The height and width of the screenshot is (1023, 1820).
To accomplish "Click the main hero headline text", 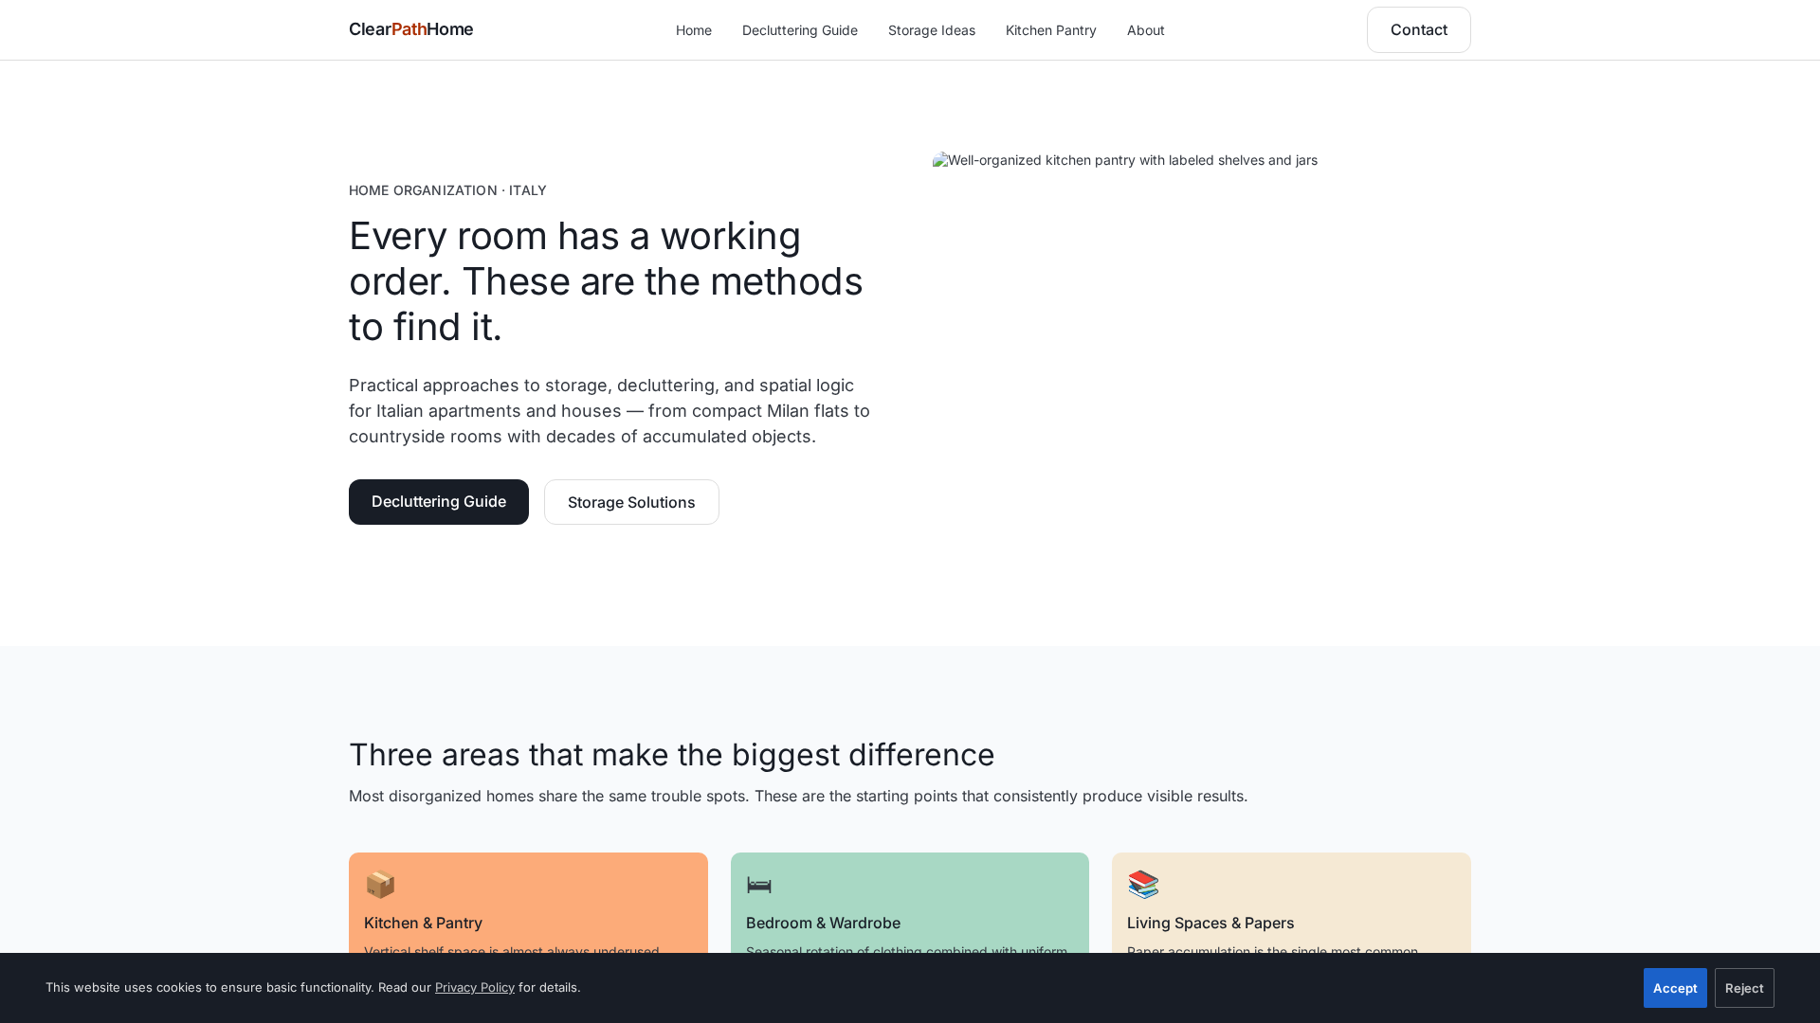I will (x=607, y=281).
